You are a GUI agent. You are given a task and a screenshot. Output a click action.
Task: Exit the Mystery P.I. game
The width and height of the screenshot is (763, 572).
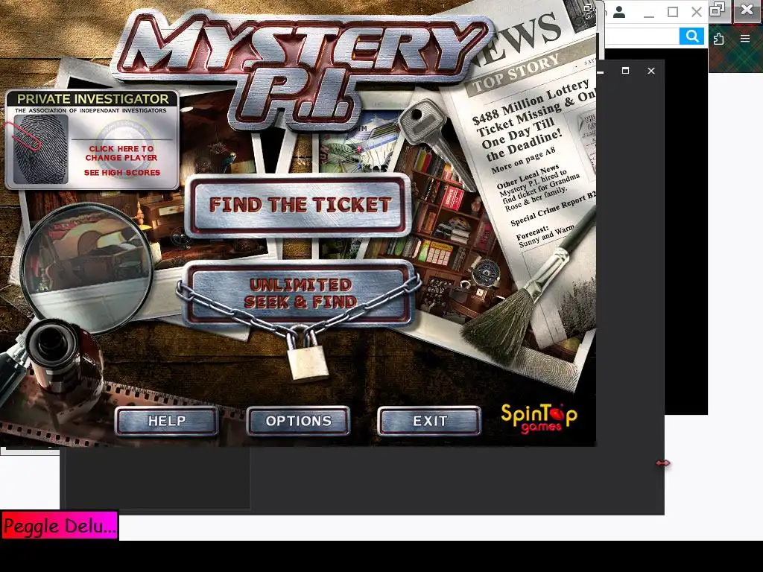point(429,421)
